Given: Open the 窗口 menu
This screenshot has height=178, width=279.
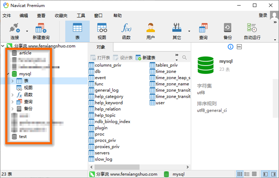Looking at the screenshot, I should tap(98, 15).
